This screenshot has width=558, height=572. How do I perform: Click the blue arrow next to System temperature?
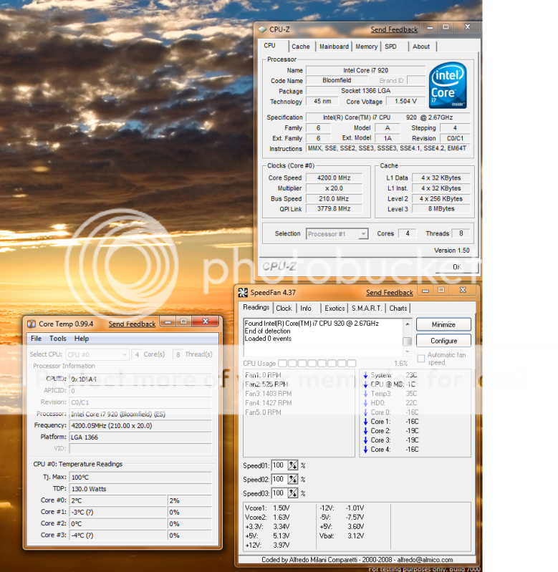point(365,375)
